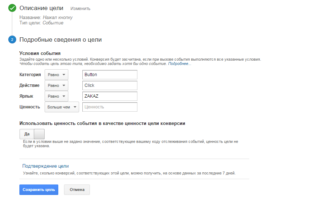Click the Отмена button
This screenshot has height=210, width=314.
pos(77,190)
